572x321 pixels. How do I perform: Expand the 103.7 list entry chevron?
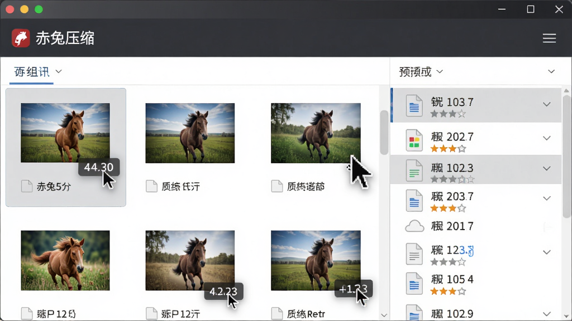point(546,104)
